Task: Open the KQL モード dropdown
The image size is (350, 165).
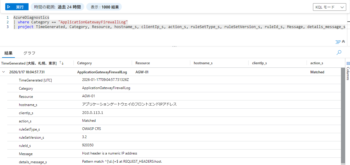Action: pos(329,7)
